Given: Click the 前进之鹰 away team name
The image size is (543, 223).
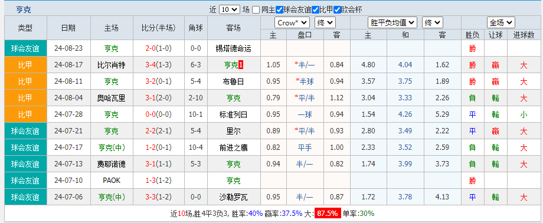Looking at the screenshot, I should (x=234, y=147).
